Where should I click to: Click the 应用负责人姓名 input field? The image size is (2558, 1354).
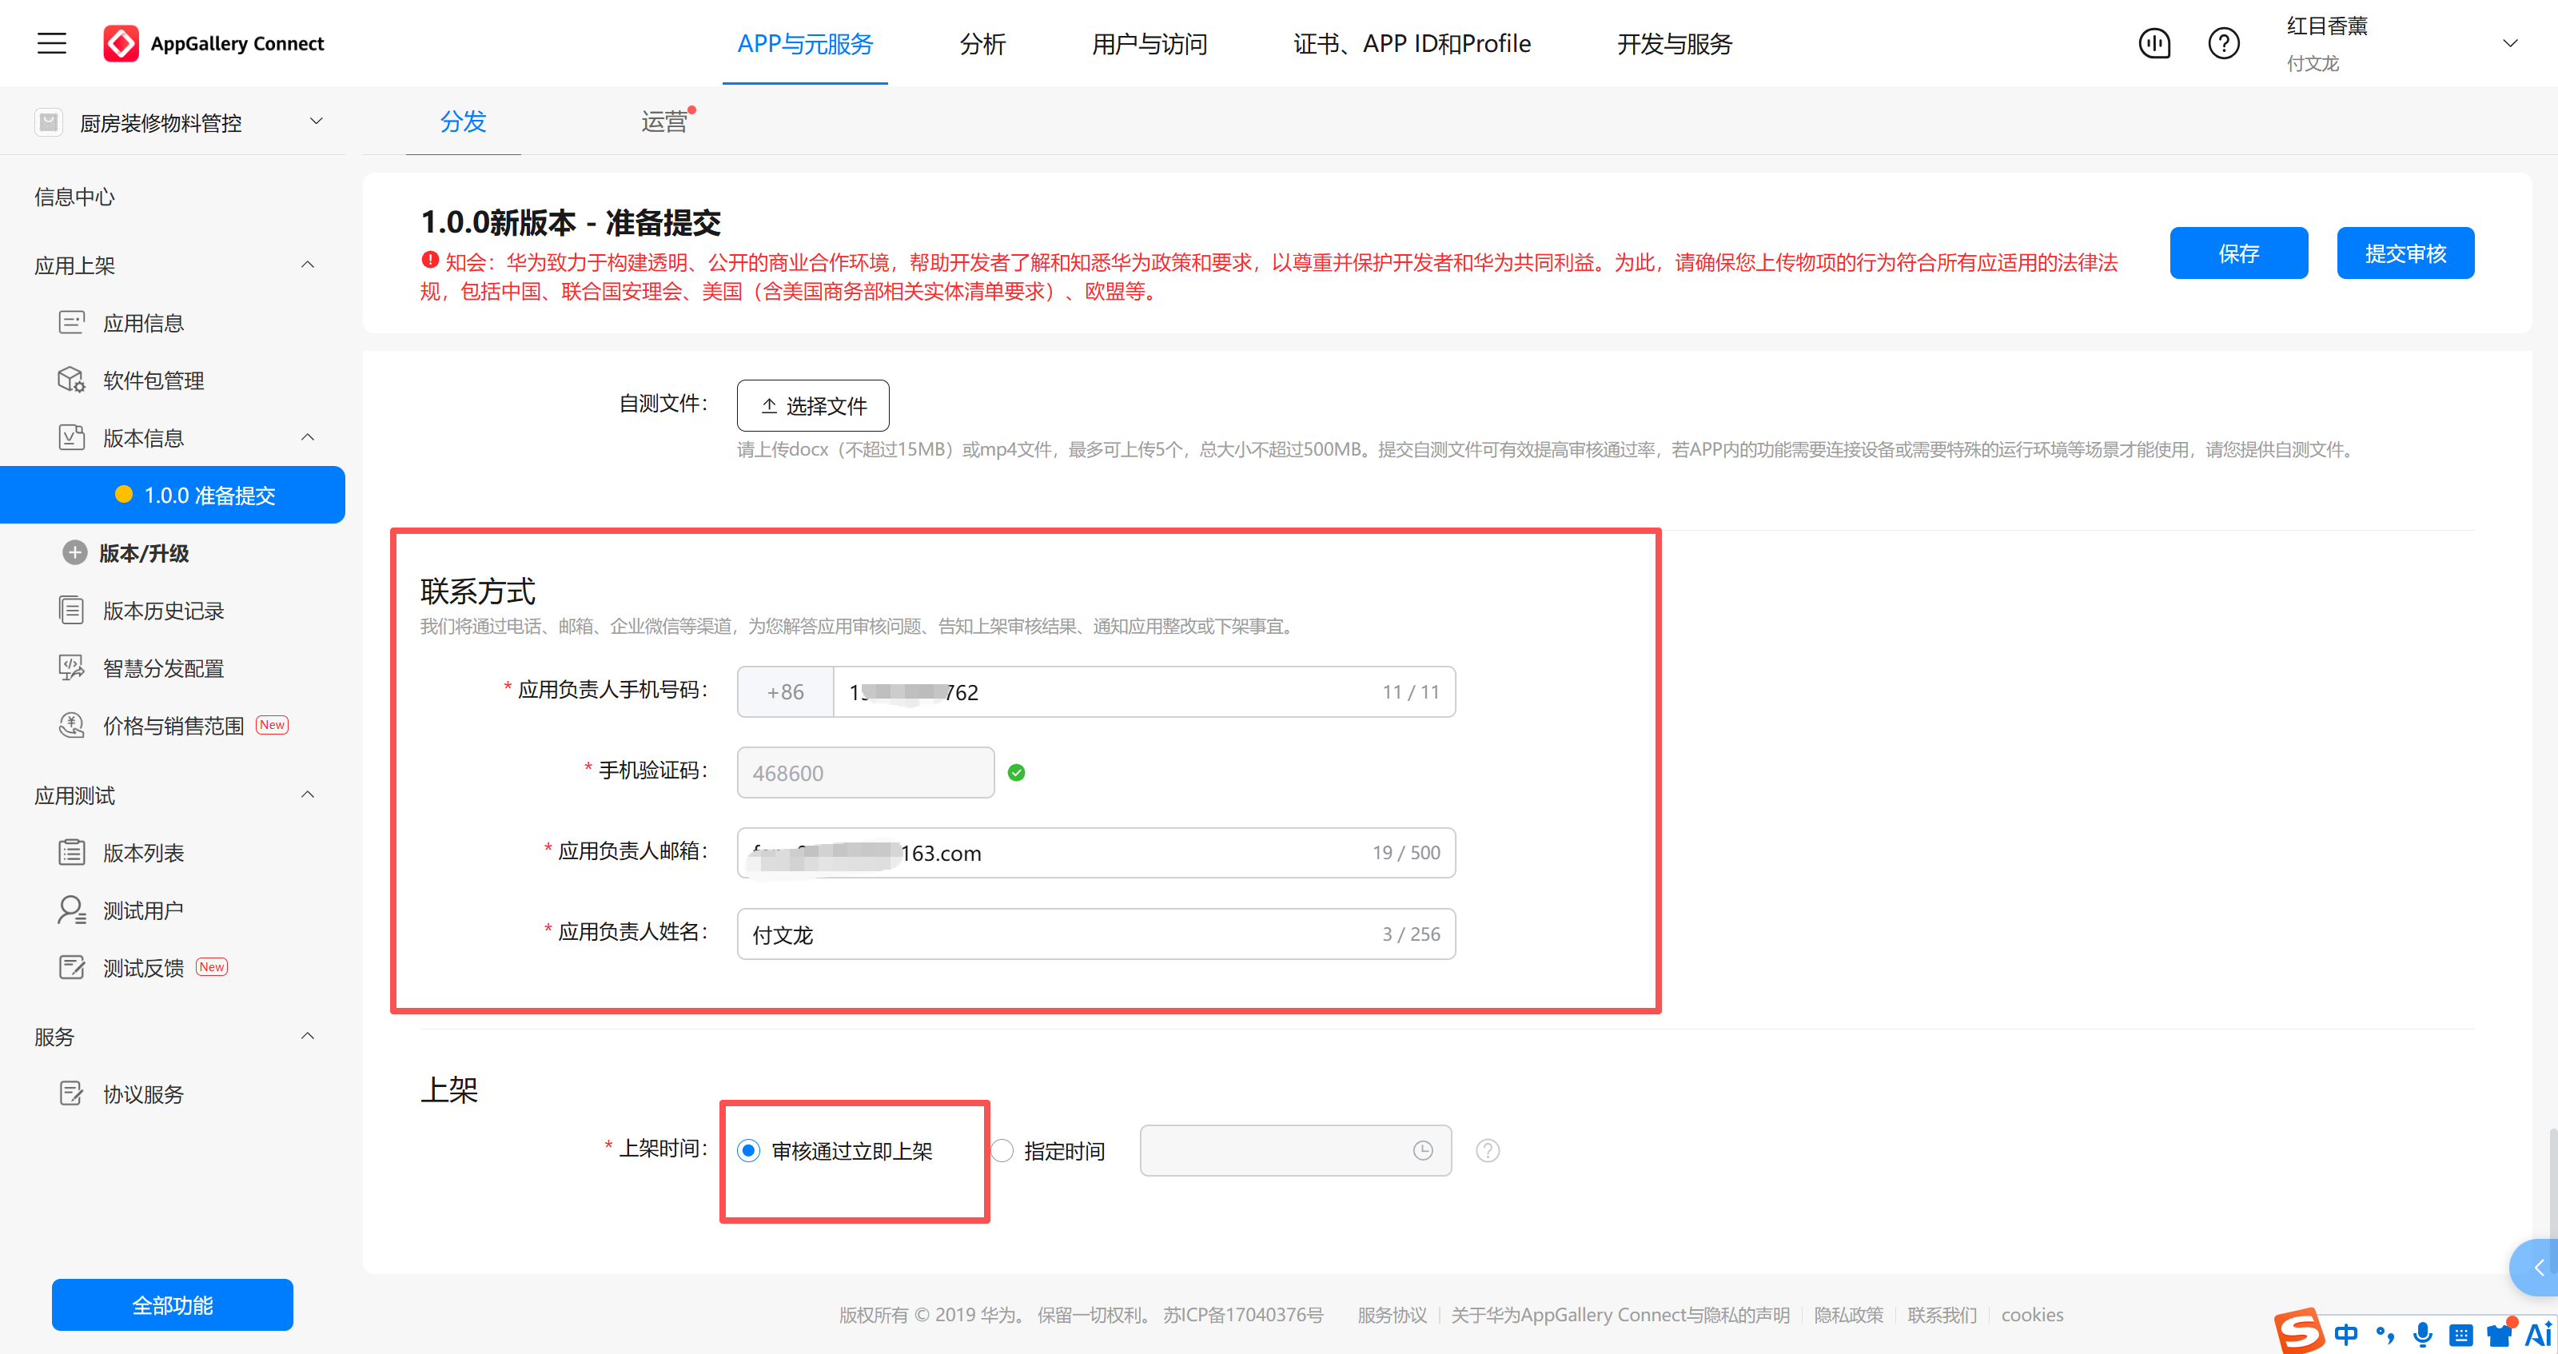click(x=1096, y=934)
